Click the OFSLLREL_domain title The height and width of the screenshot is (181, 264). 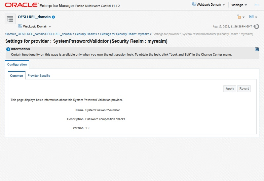point(34,17)
